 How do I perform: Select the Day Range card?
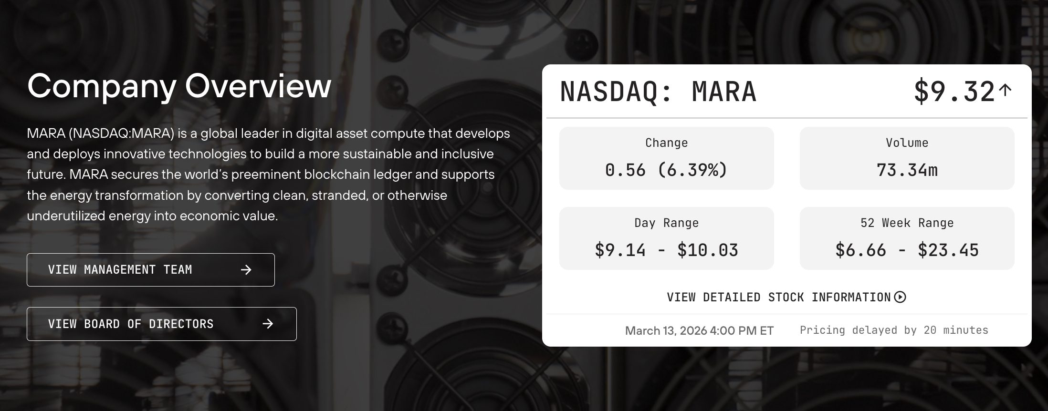pos(666,238)
